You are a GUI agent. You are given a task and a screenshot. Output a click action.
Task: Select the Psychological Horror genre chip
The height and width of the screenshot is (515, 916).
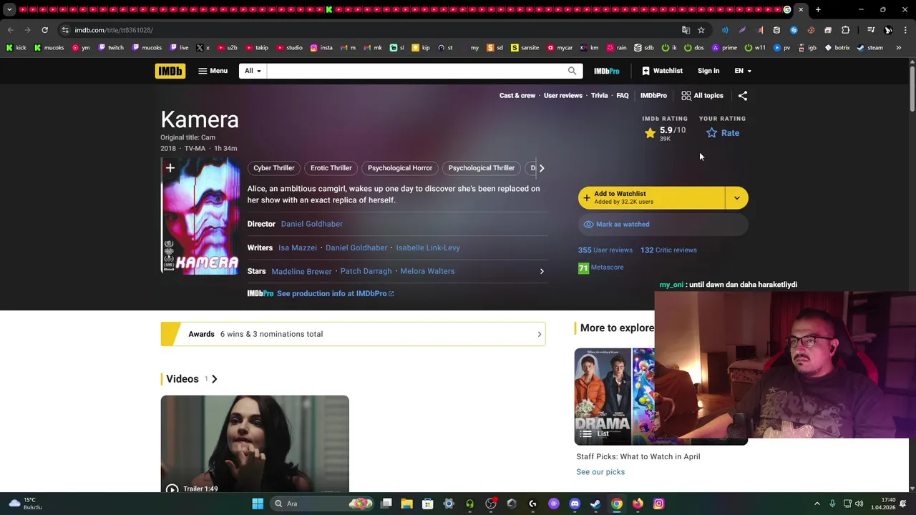tap(400, 168)
